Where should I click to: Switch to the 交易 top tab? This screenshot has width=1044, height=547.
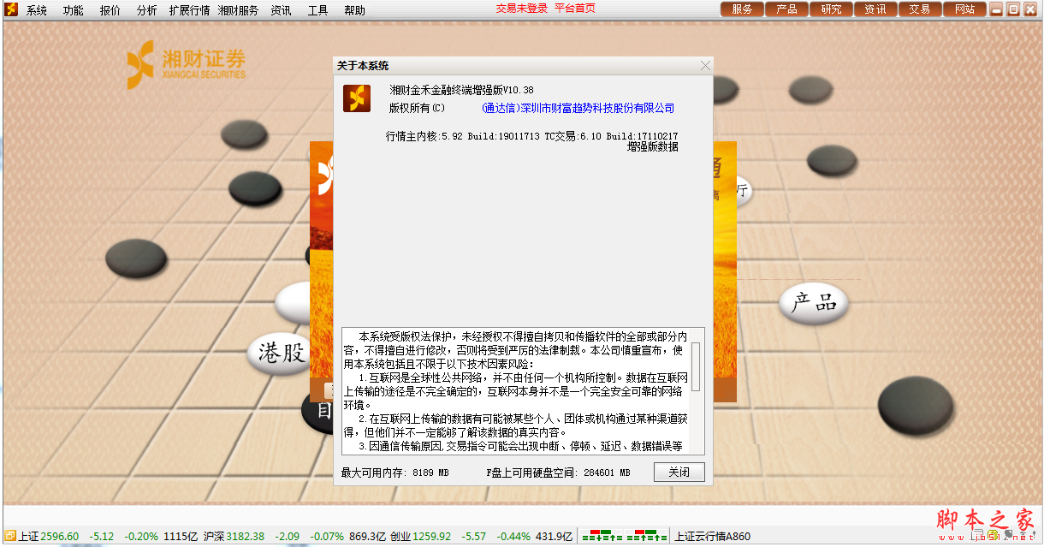coord(920,9)
